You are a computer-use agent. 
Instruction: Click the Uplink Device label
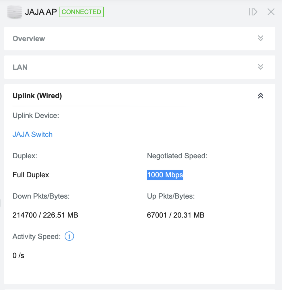[x=36, y=116]
